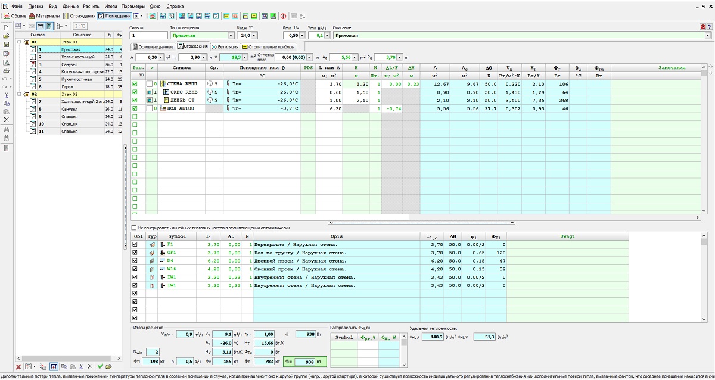Screen dimensions: 715x380
Task: Click the binoculars find icon in sidebar
Action: click(6, 129)
